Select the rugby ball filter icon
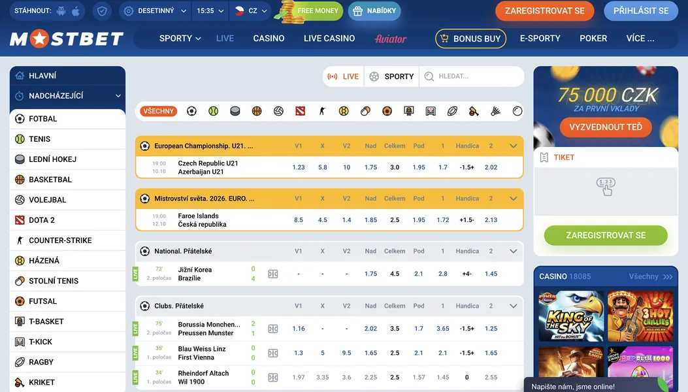688x392 pixels. 451,111
